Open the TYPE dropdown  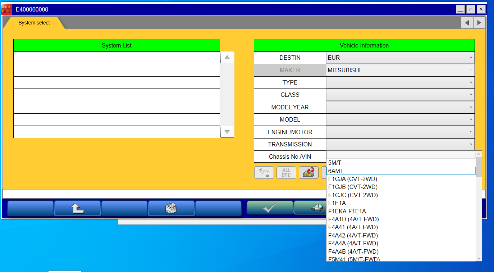pos(400,82)
